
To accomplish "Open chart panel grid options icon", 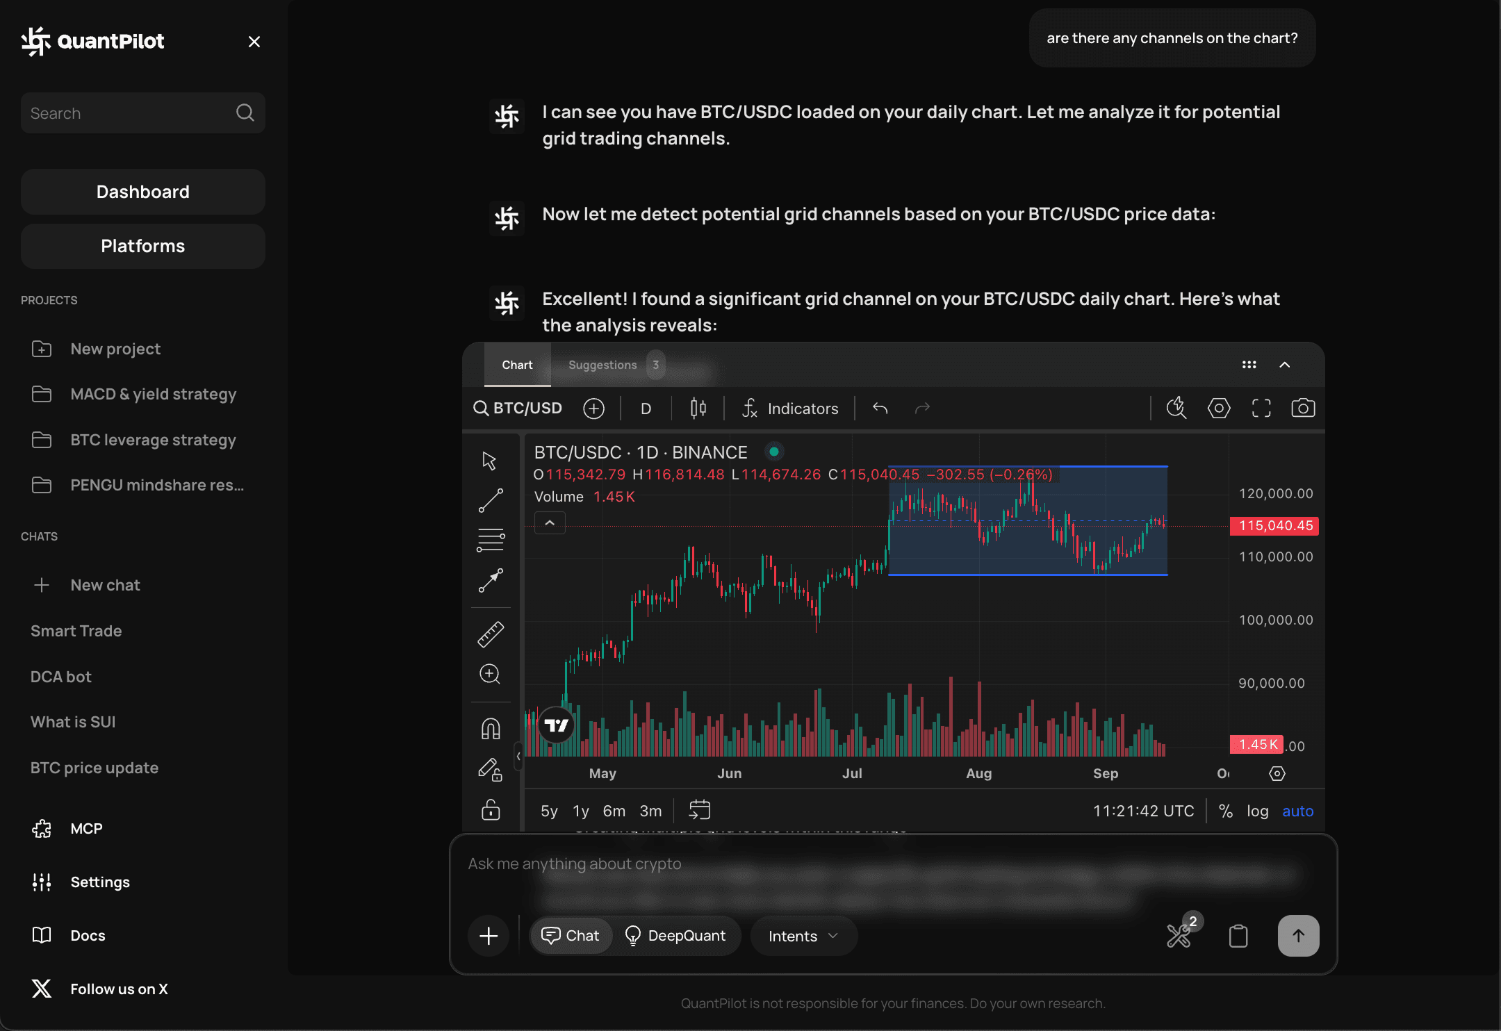I will 1249,365.
